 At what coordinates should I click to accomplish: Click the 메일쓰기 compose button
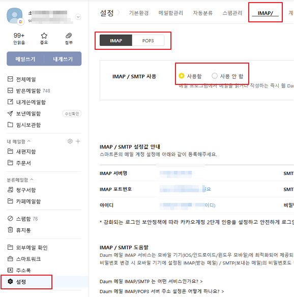25,59
